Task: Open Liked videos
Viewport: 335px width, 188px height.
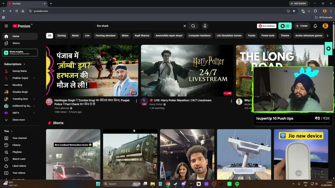Action: 20,166
